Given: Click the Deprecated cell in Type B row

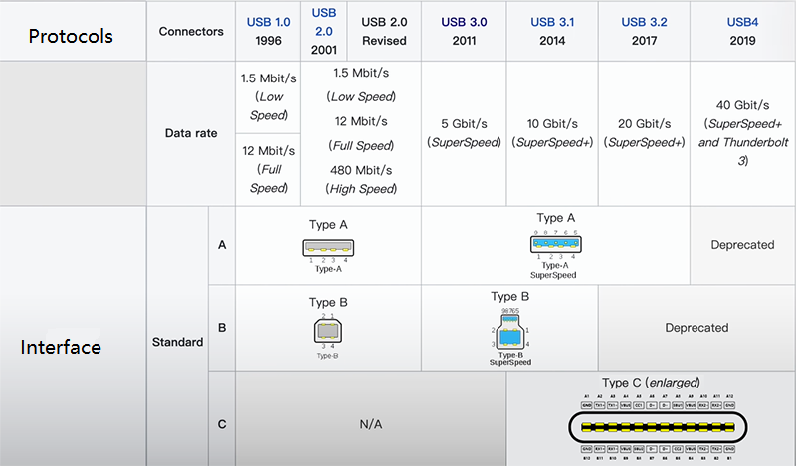Looking at the screenshot, I should click(x=696, y=328).
